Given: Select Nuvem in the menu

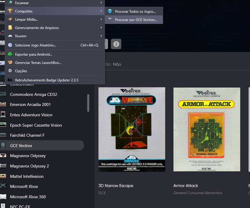Looking at the screenshot, I should (x=55, y=36).
